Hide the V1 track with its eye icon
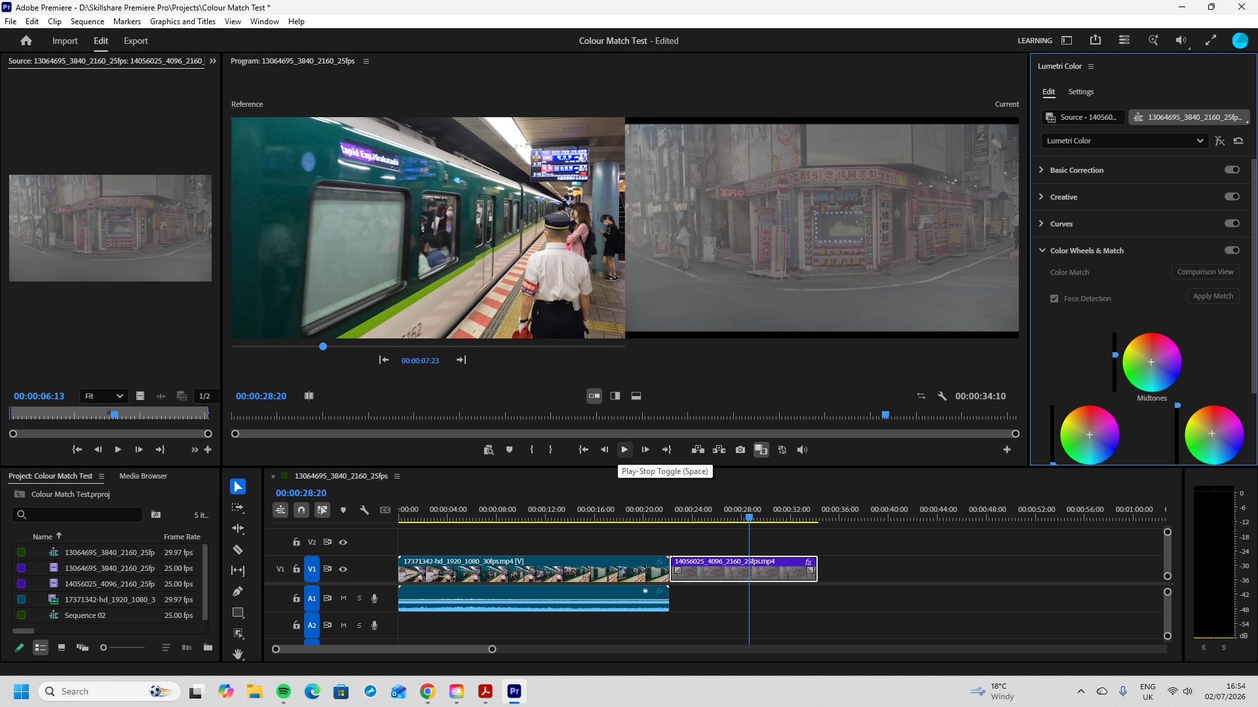This screenshot has height=707, width=1258. [x=343, y=569]
